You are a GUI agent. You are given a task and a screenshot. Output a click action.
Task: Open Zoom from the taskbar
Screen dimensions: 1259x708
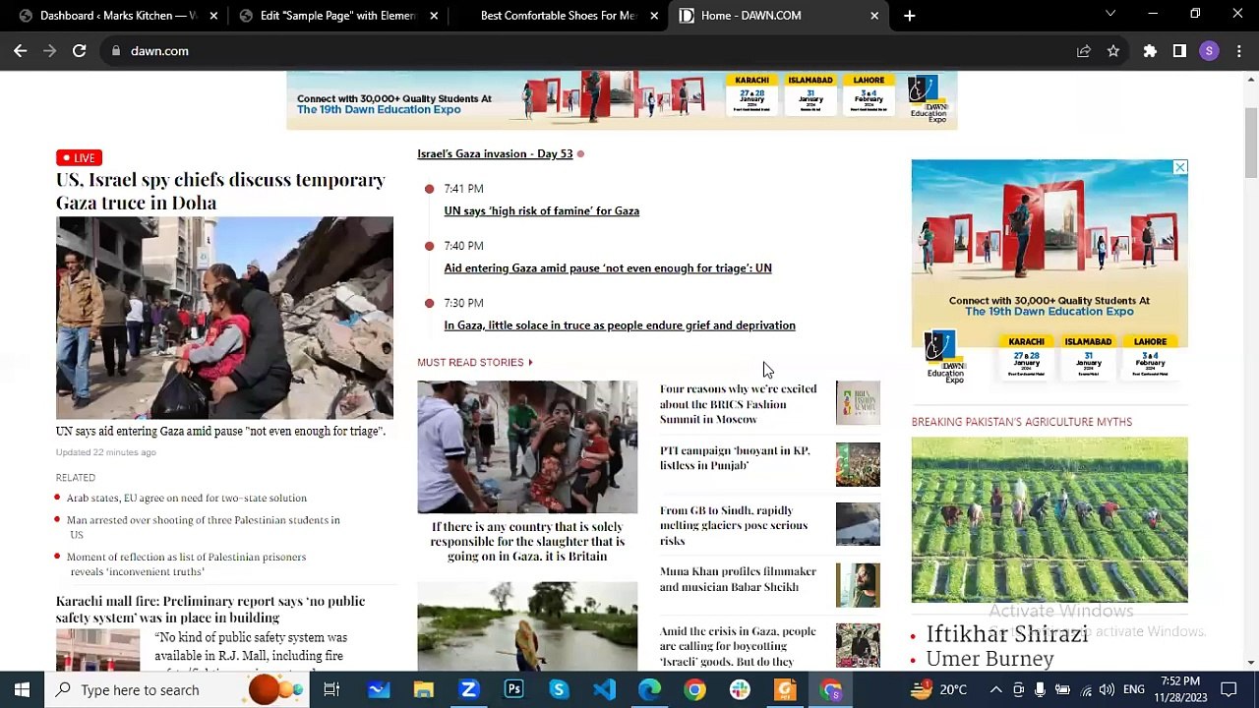[x=469, y=689]
